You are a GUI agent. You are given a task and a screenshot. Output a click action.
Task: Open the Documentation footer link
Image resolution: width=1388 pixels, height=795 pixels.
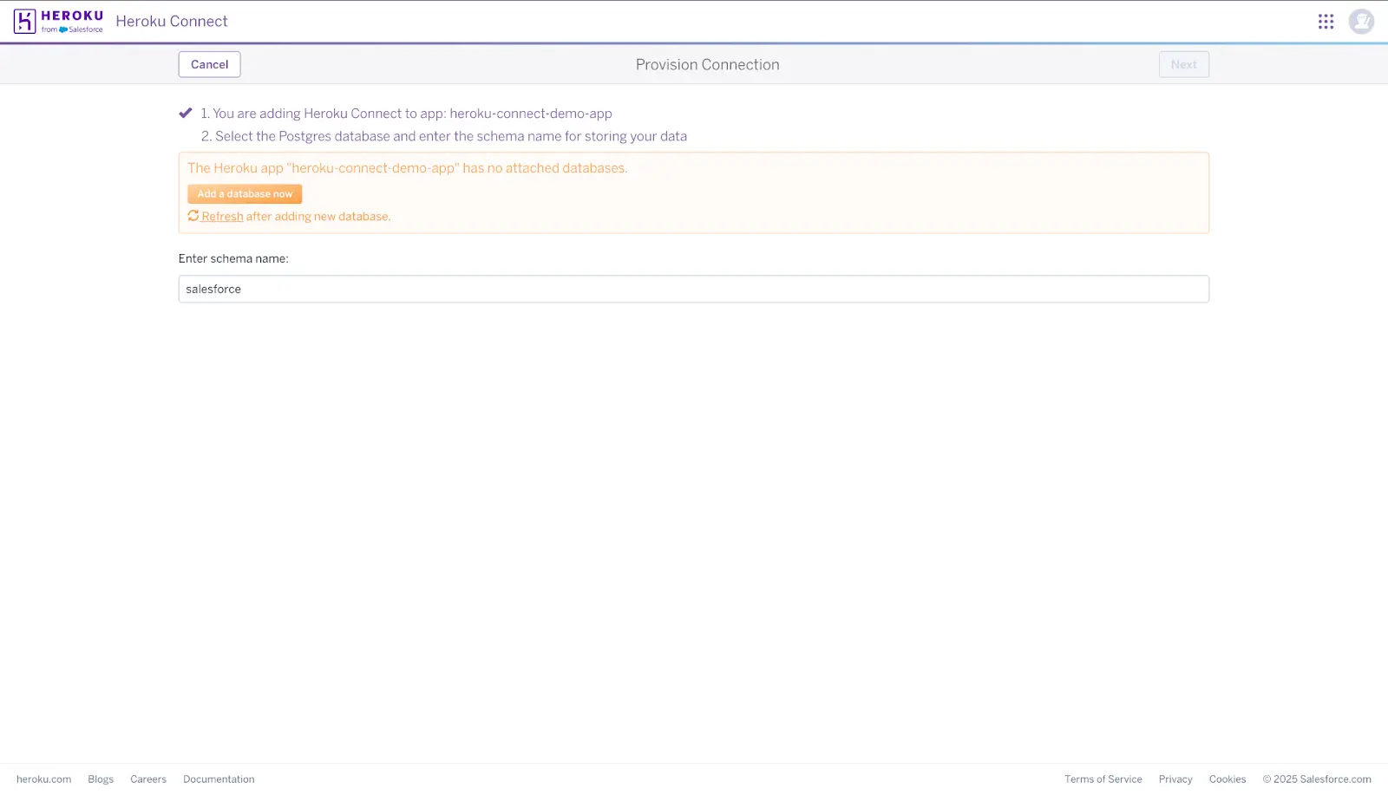[219, 779]
